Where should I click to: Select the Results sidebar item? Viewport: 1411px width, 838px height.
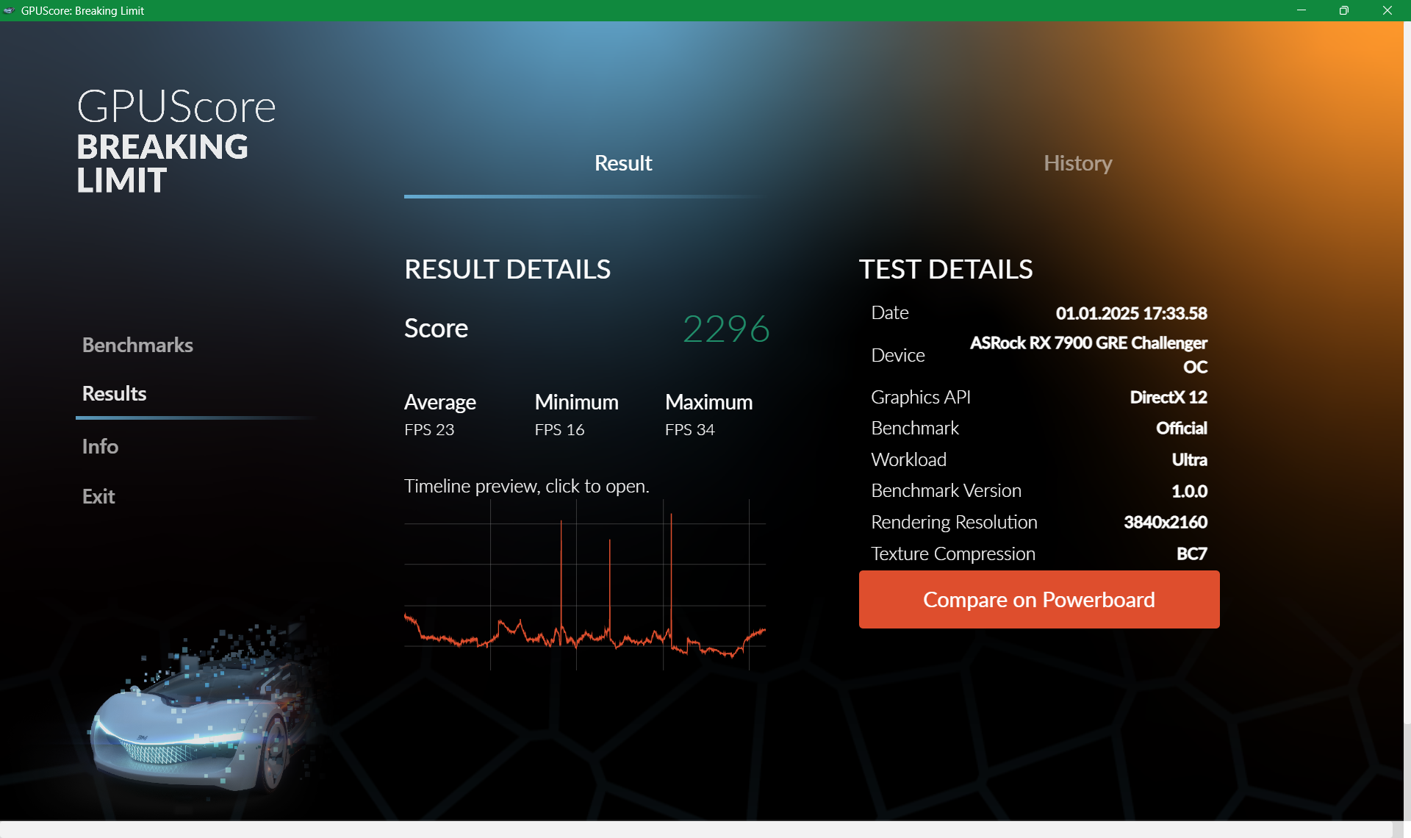pos(114,393)
